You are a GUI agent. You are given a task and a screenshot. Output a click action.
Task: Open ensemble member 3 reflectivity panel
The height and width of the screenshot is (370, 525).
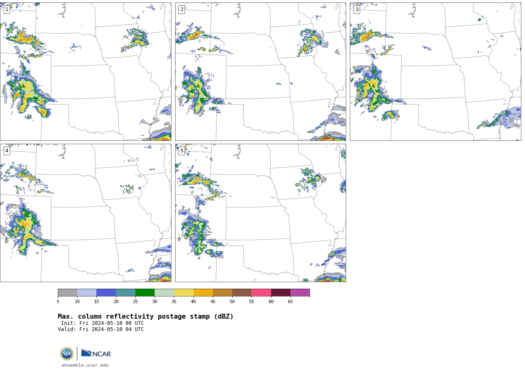[x=436, y=71]
